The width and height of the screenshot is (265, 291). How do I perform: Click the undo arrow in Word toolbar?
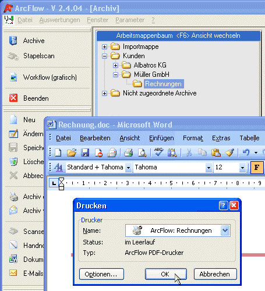(246, 152)
